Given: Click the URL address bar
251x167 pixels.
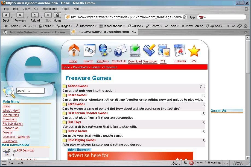Looking at the screenshot, I should click(x=126, y=17).
